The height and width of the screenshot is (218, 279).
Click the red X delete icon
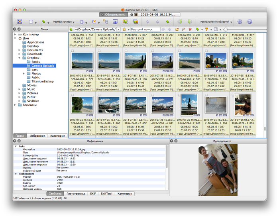click(x=190, y=29)
